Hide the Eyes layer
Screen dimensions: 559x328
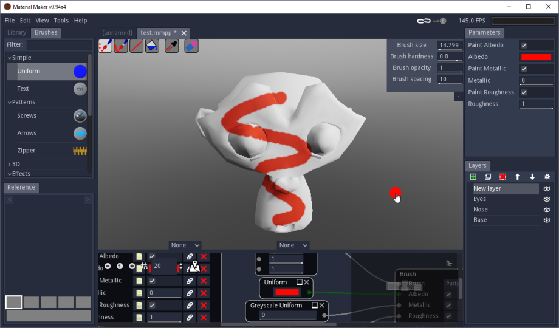coord(547,199)
